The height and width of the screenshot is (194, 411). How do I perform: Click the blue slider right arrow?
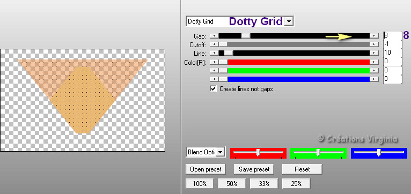point(375,79)
